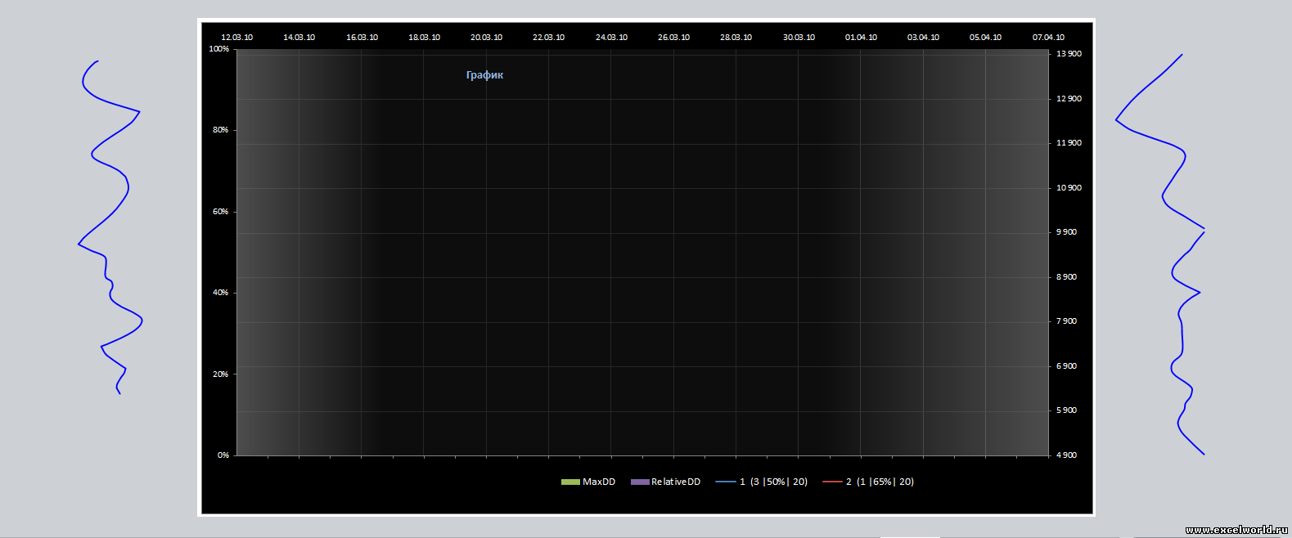Screen dimensions: 1292x538
Task: Click the blue line marker in legend
Action: coord(725,482)
